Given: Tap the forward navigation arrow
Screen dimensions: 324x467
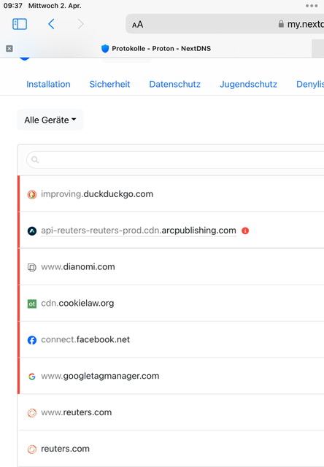Looking at the screenshot, I should (80, 24).
